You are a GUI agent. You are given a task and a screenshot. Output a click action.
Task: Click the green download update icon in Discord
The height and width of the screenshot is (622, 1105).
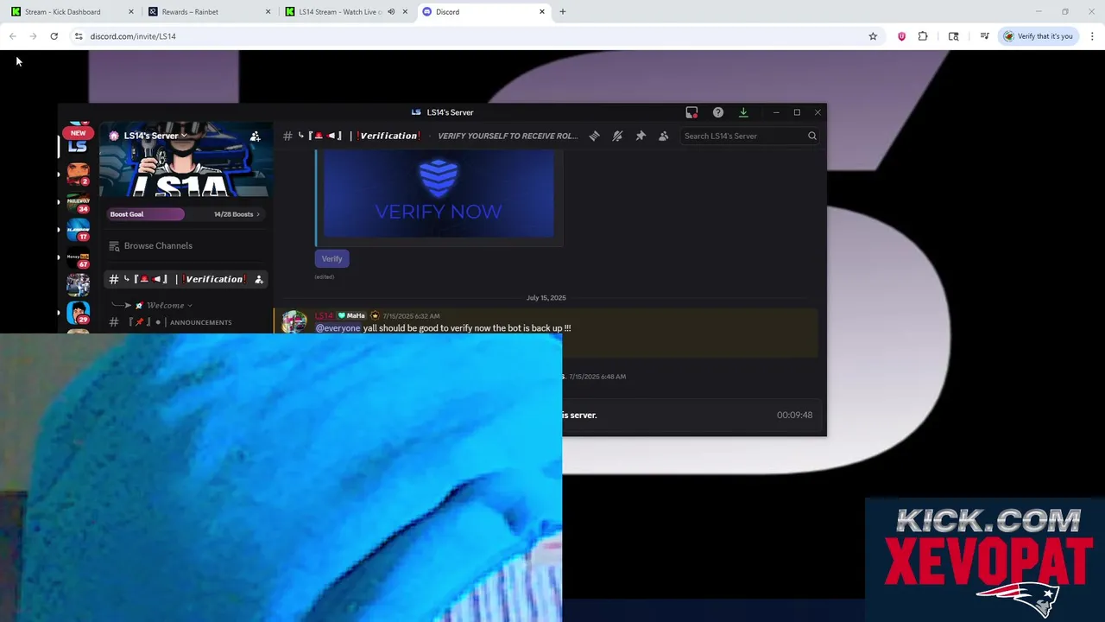742,112
